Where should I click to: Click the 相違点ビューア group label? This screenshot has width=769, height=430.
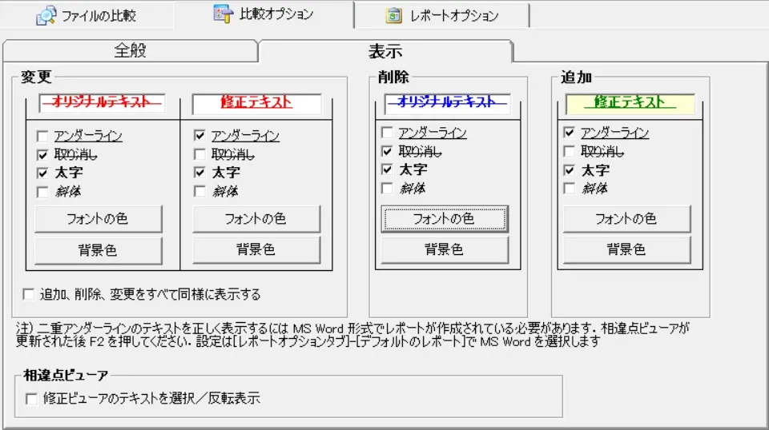point(66,375)
